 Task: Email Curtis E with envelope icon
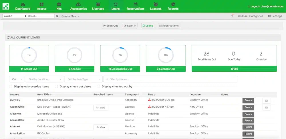267,101
